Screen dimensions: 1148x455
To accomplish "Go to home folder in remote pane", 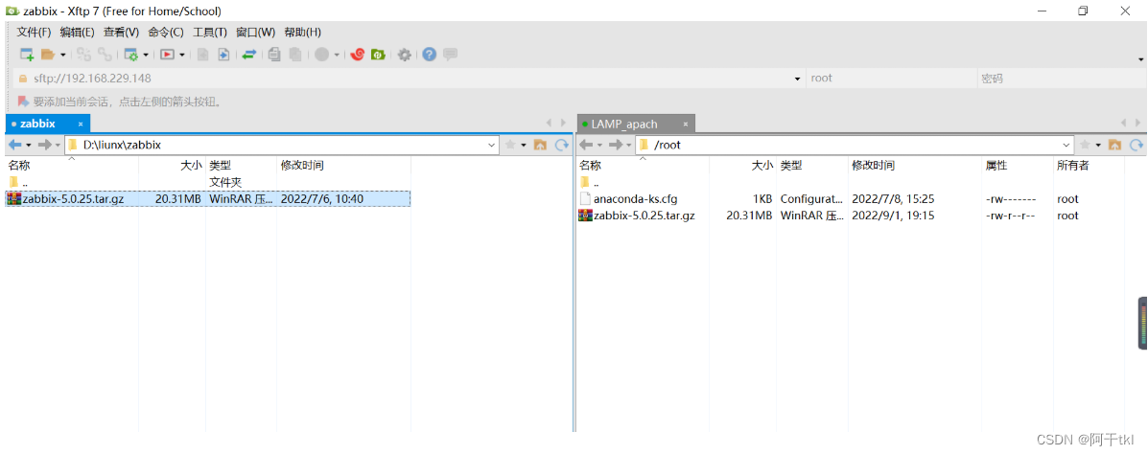I will click(1115, 145).
